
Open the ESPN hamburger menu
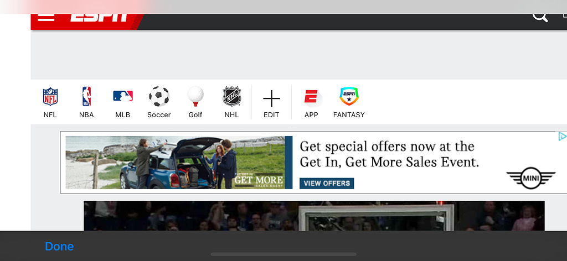(46, 17)
